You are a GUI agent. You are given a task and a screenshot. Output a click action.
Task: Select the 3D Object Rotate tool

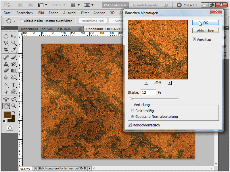tap(6, 99)
